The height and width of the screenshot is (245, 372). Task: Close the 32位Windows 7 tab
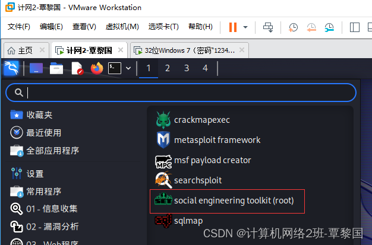[x=242, y=50]
